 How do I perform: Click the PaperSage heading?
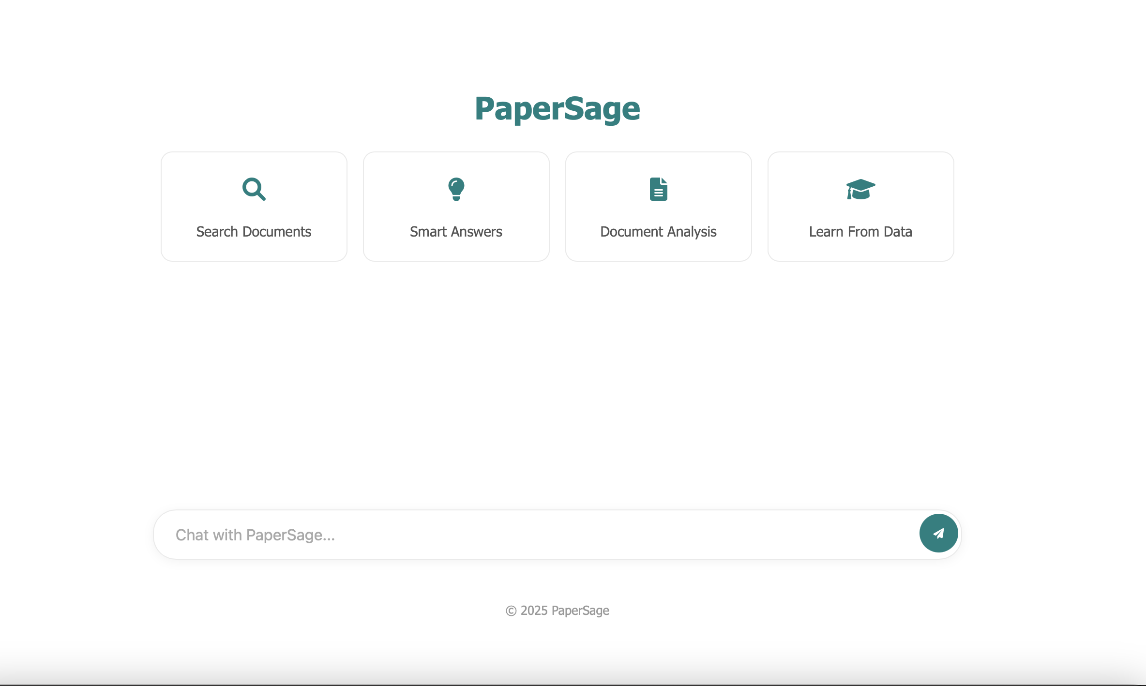coord(558,109)
